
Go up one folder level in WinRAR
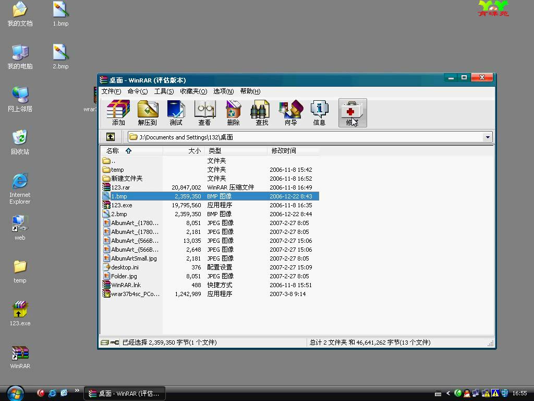[111, 137]
